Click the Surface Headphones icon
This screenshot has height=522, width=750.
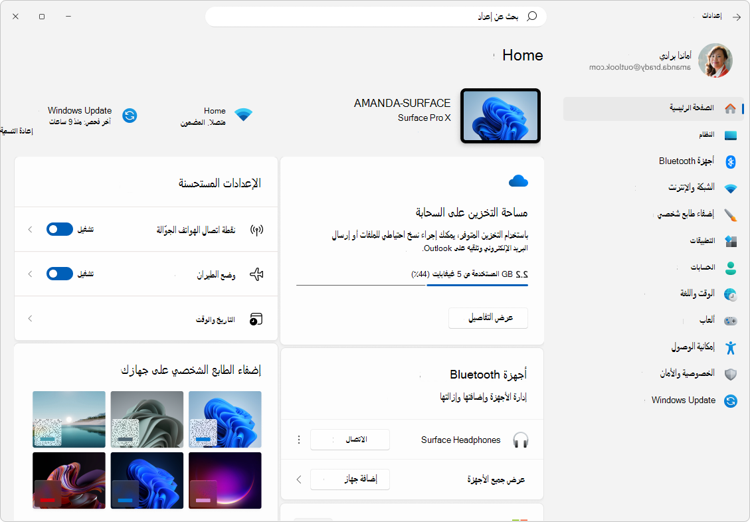(520, 440)
